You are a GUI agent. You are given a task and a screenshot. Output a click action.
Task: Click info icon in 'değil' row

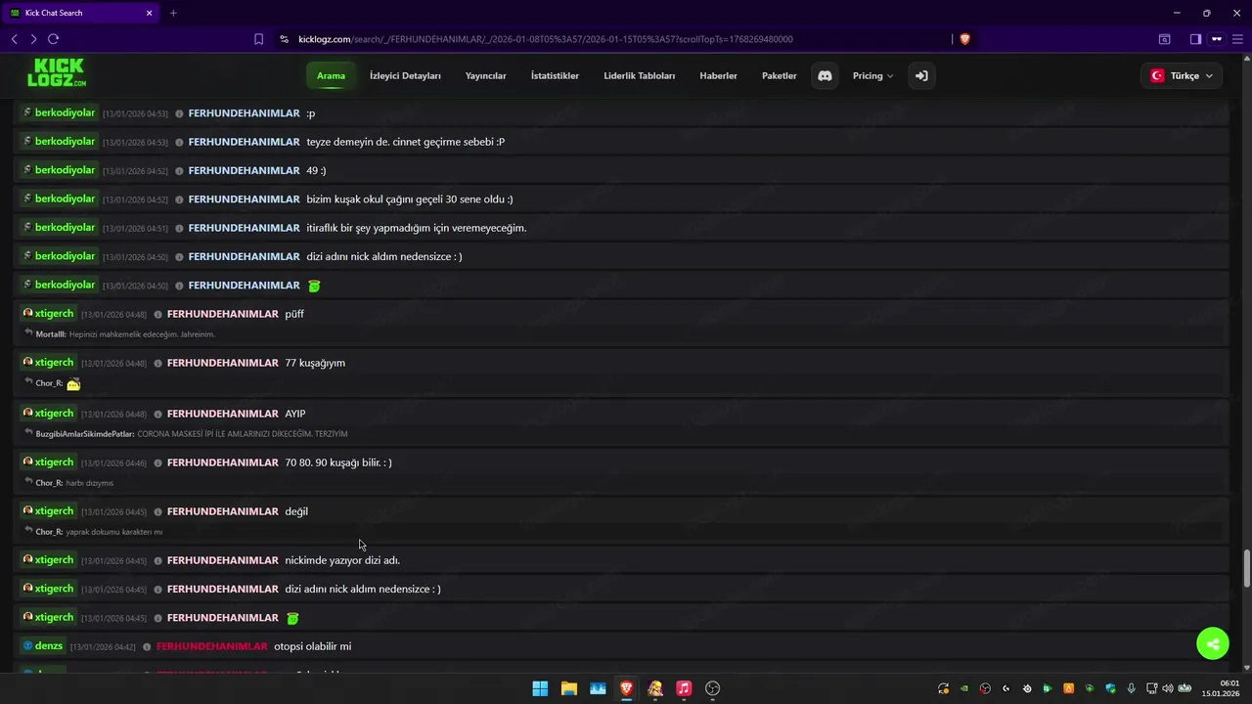tap(157, 512)
